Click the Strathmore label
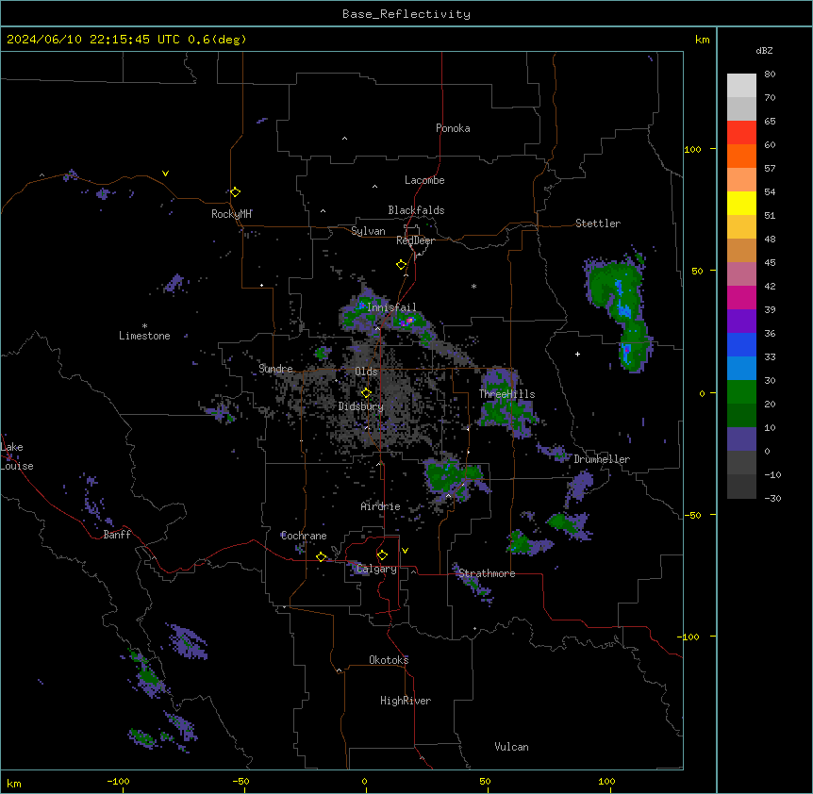 487,573
